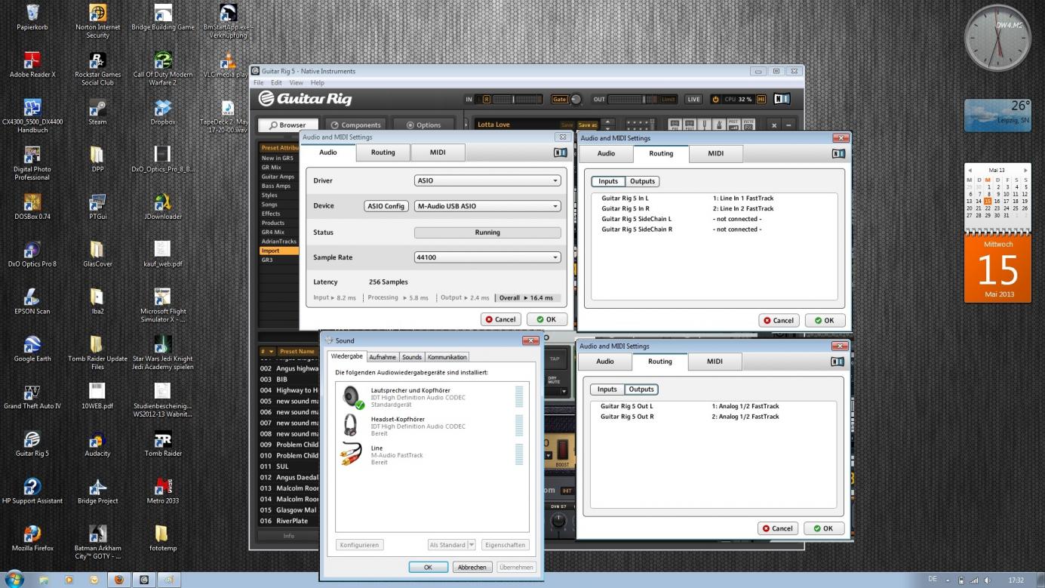Open Adobe Reader X desktop shortcut
Image resolution: width=1045 pixels, height=588 pixels.
click(x=32, y=65)
